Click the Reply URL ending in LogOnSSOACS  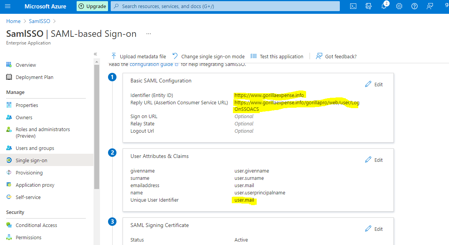[297, 106]
